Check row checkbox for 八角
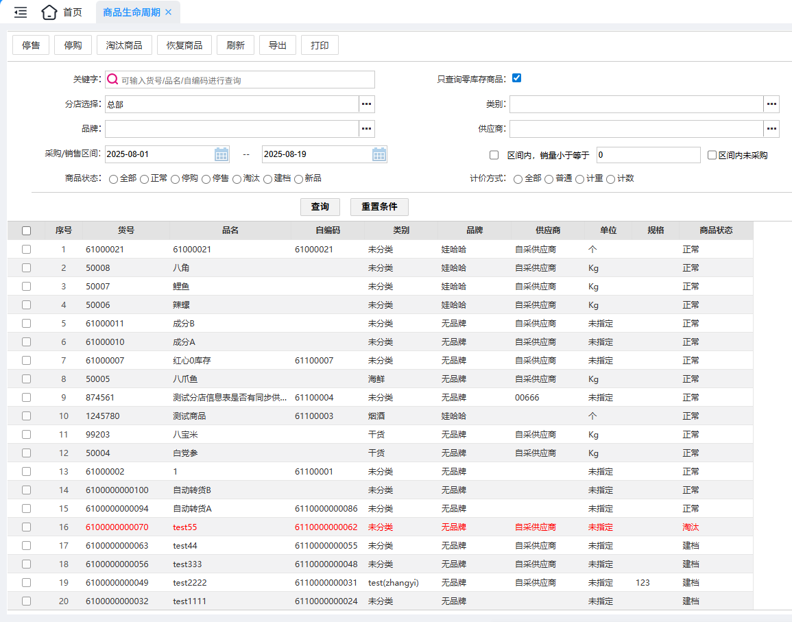 tap(26, 268)
